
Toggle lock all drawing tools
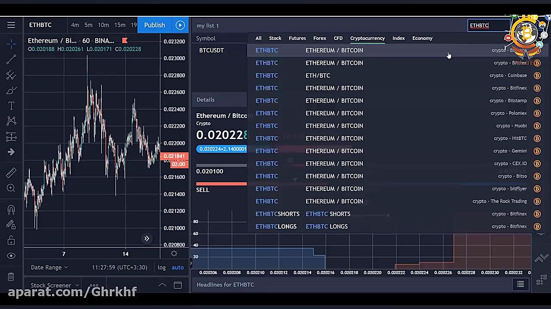coord(11,240)
